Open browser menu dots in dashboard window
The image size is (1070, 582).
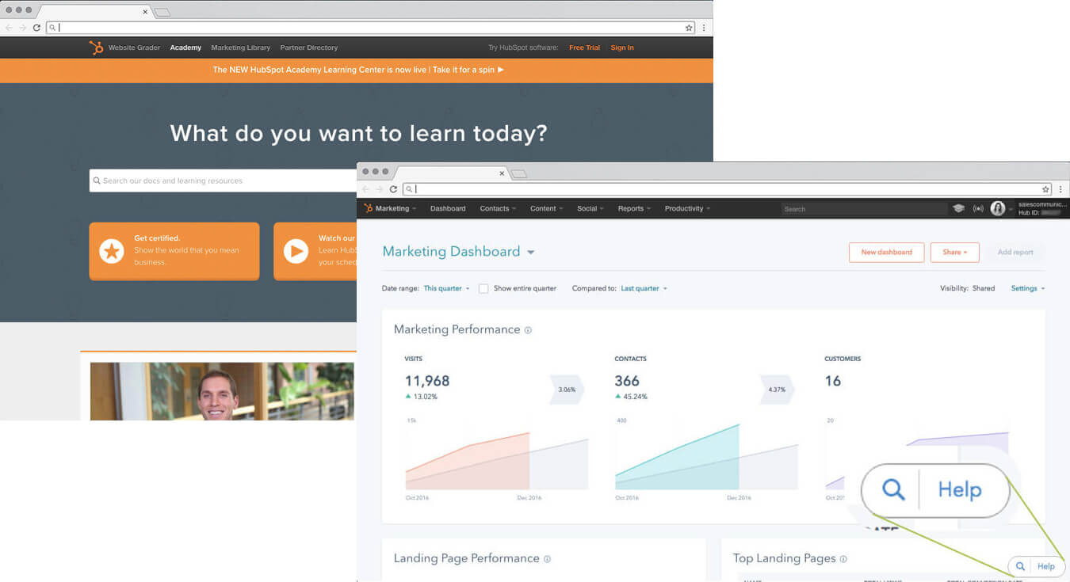(1060, 189)
